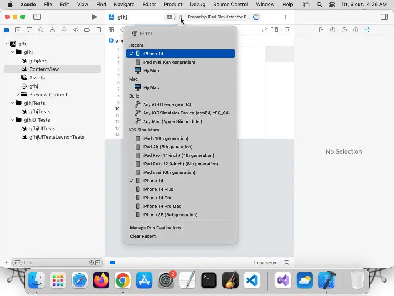Open the Symbol navigator
This screenshot has height=296, width=394.
[29, 30]
